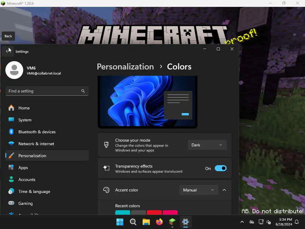Click the network display tray icon

261,222
